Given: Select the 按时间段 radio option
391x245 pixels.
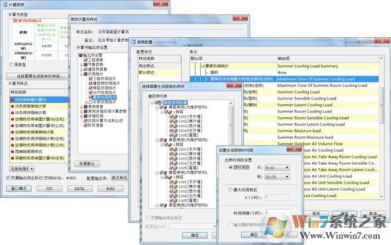Looking at the screenshot, I should pos(231,167).
